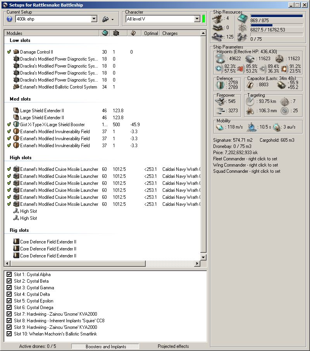Toggle Gist X-Type X-Large Shield Booster checkmark
Viewport: 310px width, 351px height.
9,124
